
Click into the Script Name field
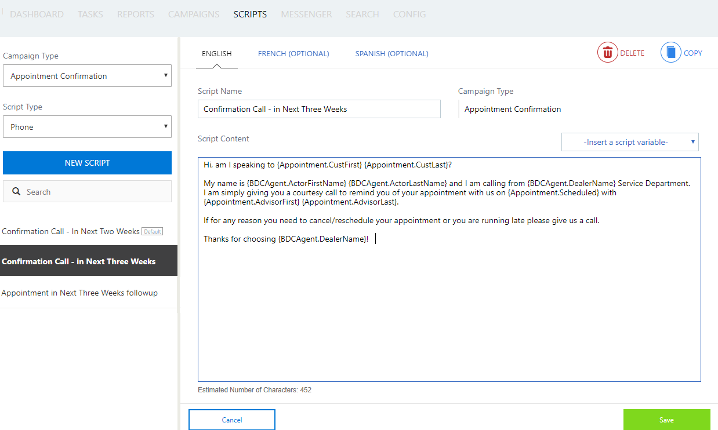coord(319,109)
